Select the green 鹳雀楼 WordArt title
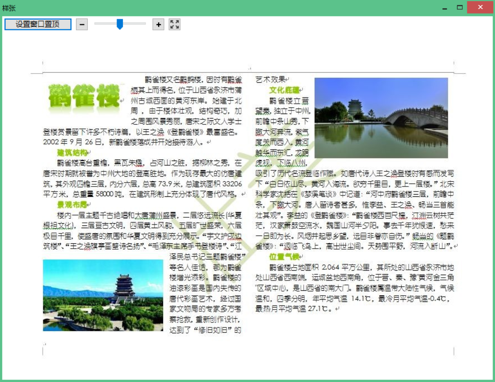Viewport: 495px width, 382px height. pyautogui.click(x=84, y=96)
